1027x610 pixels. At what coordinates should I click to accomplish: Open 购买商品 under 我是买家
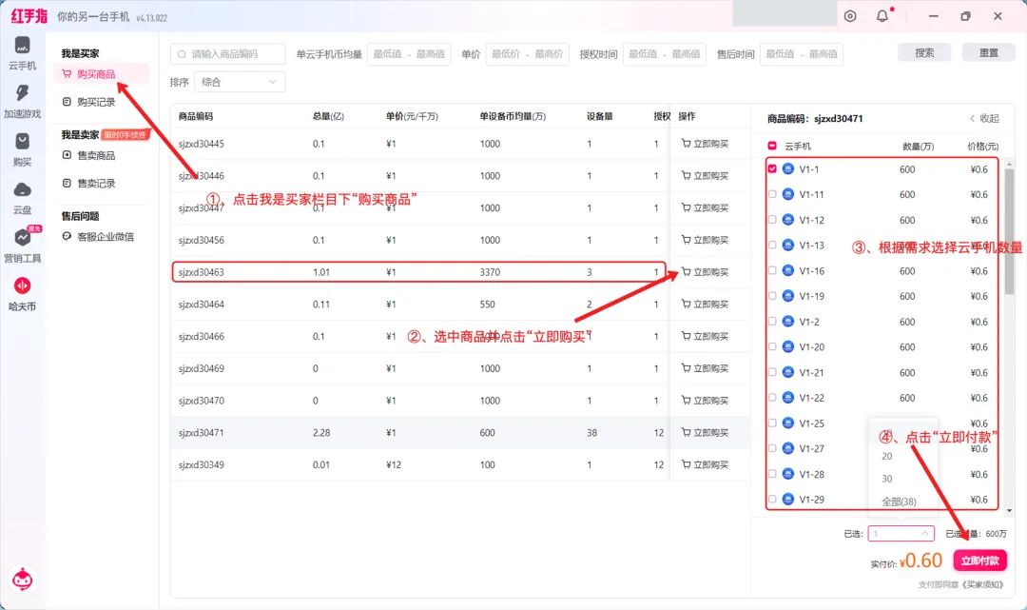click(x=102, y=74)
